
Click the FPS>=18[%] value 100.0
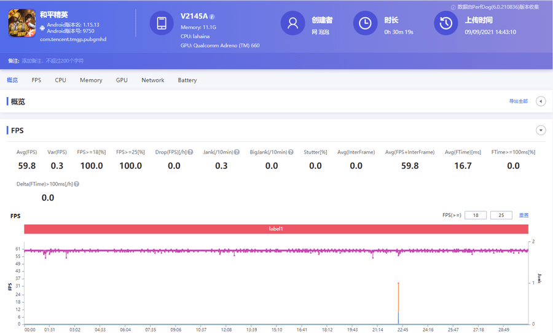point(92,166)
